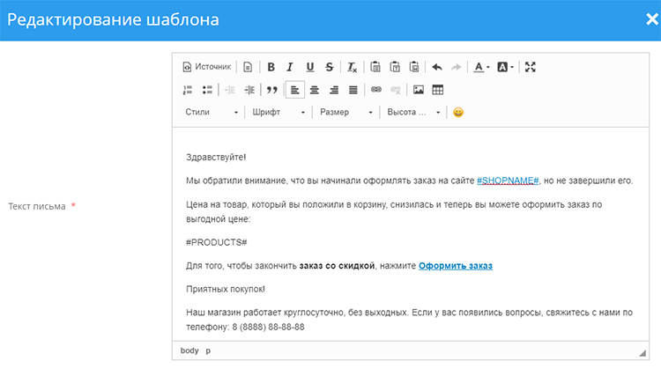The image size is (661, 376).
Task: Toggle underline formatting
Action: pyautogui.click(x=309, y=67)
